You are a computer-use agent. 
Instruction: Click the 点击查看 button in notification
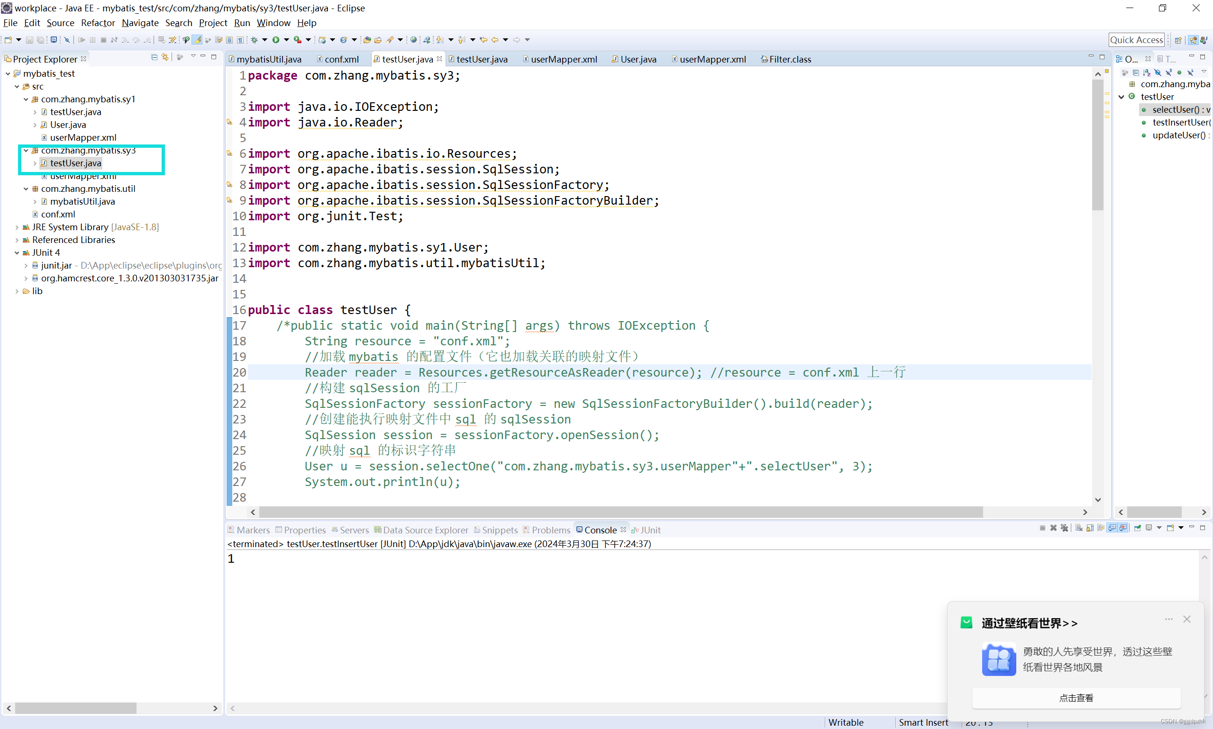(1076, 698)
